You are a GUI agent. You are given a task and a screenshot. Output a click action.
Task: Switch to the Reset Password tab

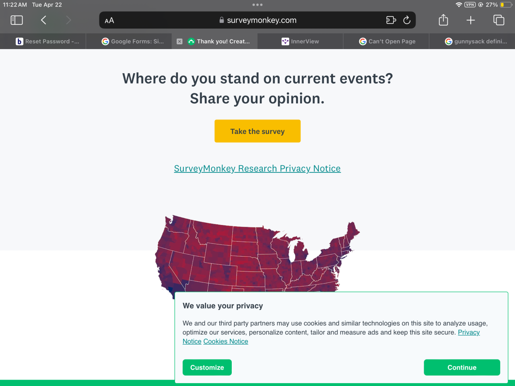47,41
